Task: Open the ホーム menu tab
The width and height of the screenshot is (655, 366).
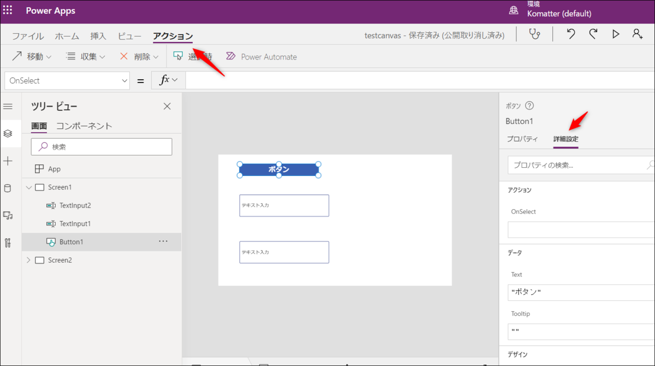Action: (67, 36)
